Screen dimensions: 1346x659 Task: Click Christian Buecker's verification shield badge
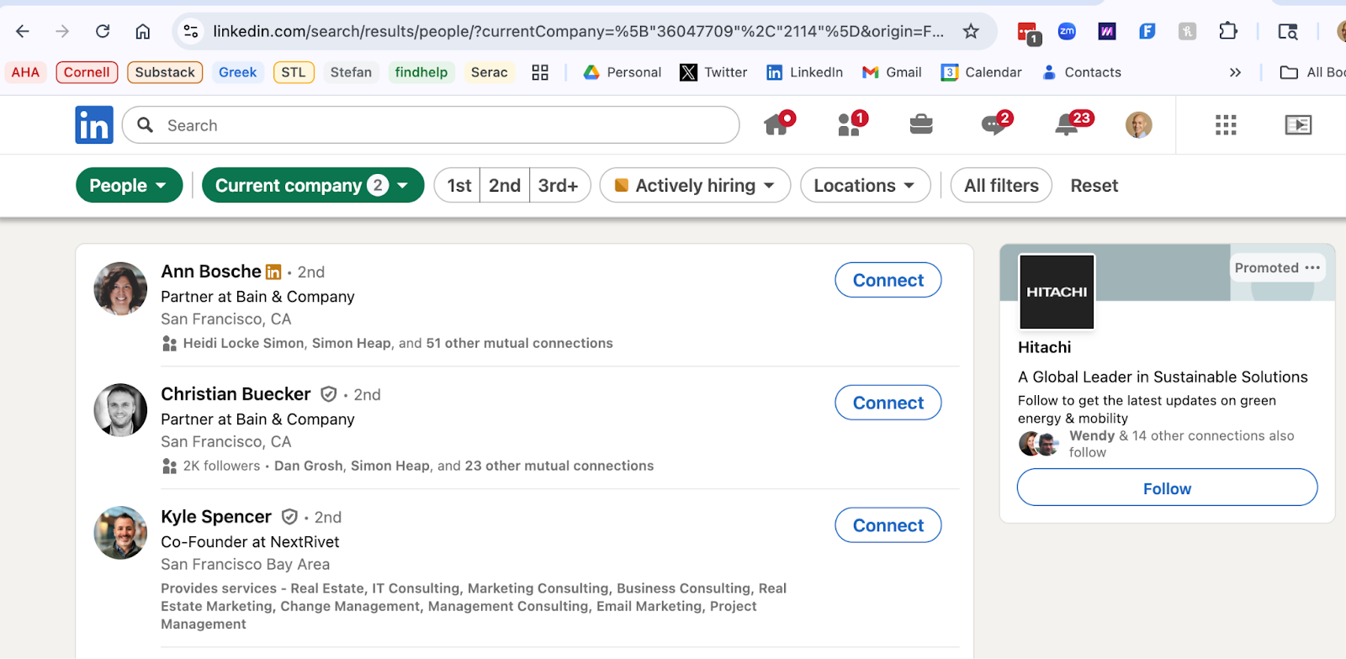[329, 394]
